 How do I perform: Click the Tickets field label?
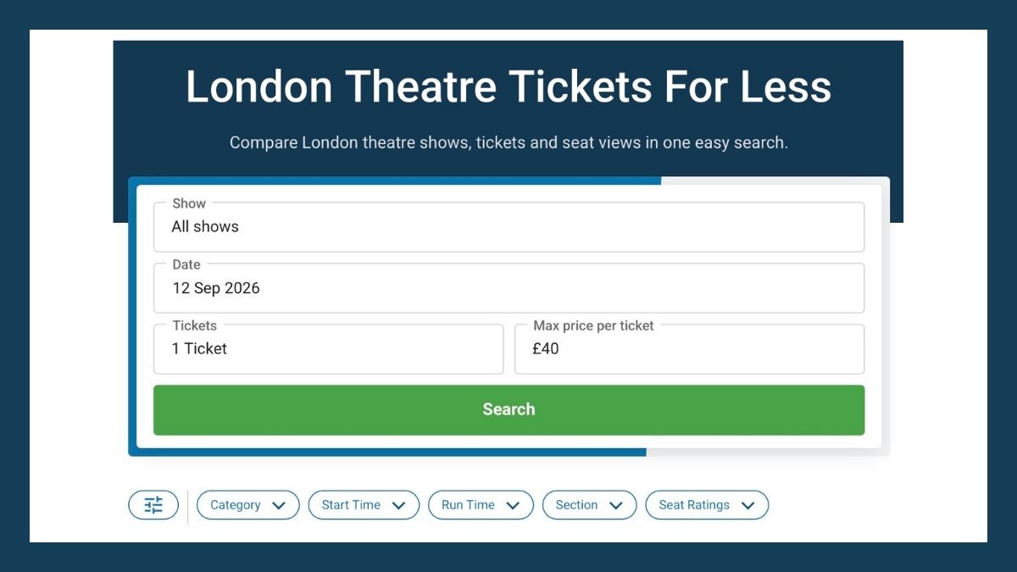[x=194, y=325]
